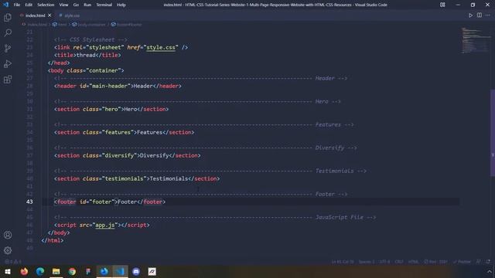
Task: Click the section class features line
Action: [x=124, y=132]
